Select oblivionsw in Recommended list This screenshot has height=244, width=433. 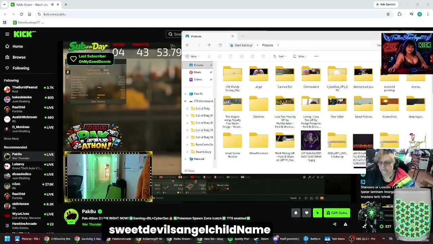click(29, 206)
